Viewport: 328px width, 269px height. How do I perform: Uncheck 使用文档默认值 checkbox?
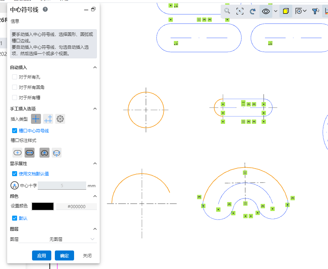click(15, 174)
